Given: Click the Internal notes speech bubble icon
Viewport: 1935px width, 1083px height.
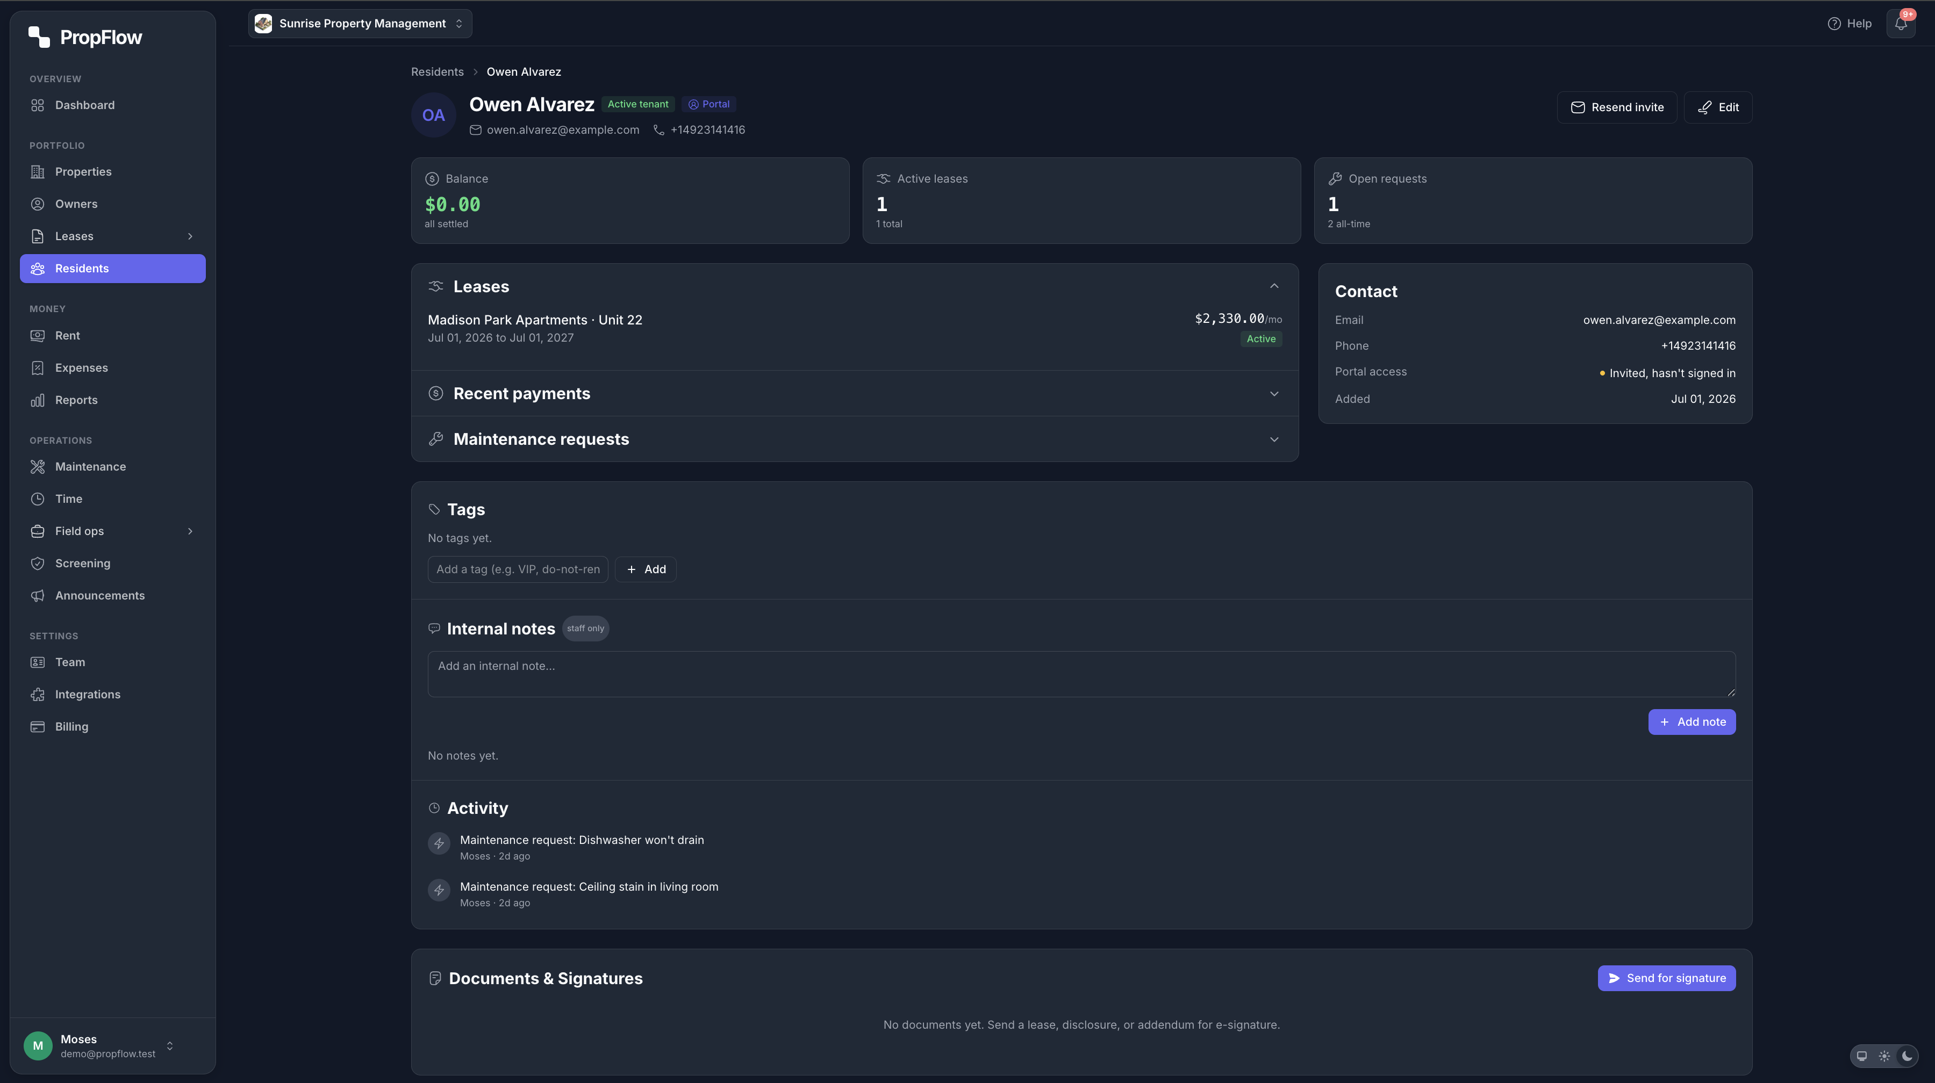Looking at the screenshot, I should [x=434, y=628].
